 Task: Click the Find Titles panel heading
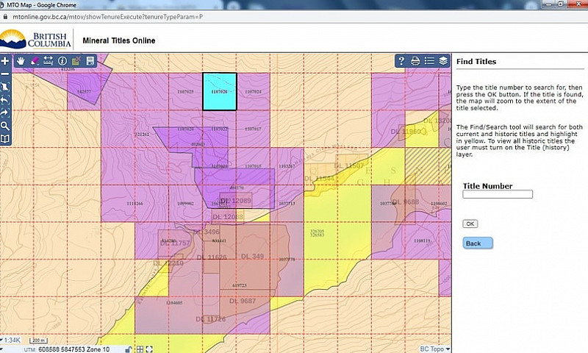(476, 62)
